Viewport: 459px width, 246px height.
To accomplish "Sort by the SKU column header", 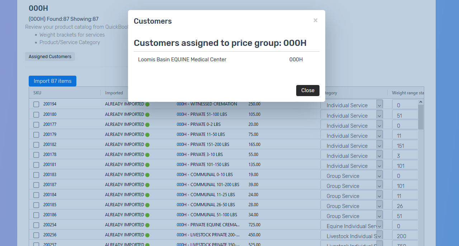I will click(37, 93).
